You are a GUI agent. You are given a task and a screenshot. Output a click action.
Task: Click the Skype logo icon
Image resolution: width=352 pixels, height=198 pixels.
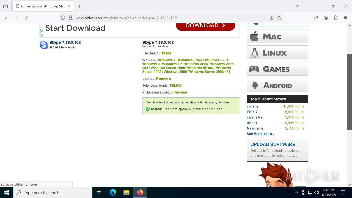pyautogui.click(x=44, y=45)
